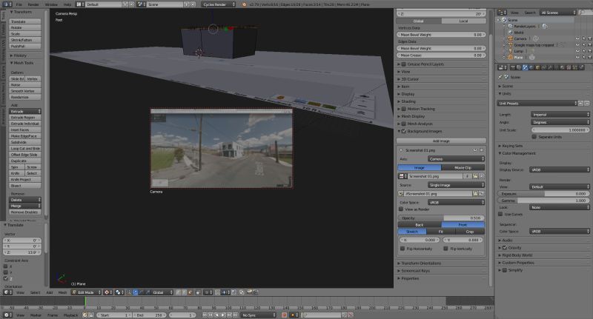Open the Scene properties tab icon
Viewport: 593px width, 319px height.
click(x=526, y=67)
